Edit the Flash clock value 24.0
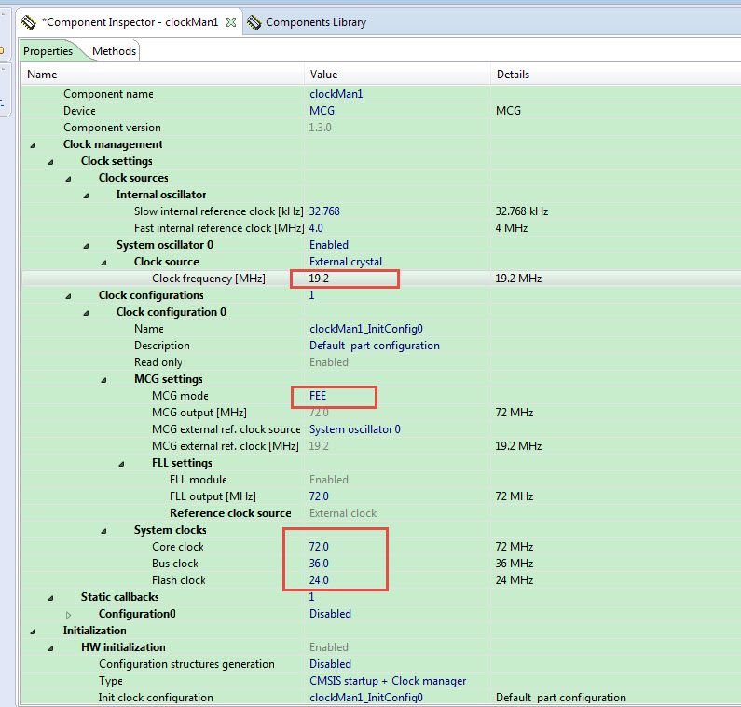741x707 pixels. tap(319, 580)
